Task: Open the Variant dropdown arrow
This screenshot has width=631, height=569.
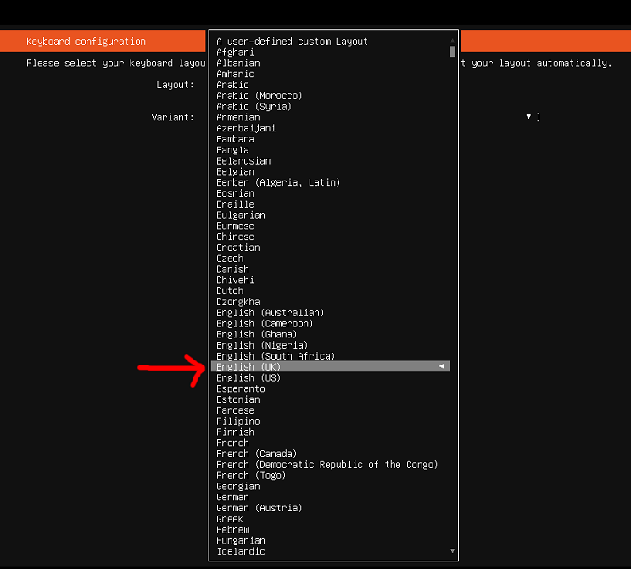Action: click(528, 117)
